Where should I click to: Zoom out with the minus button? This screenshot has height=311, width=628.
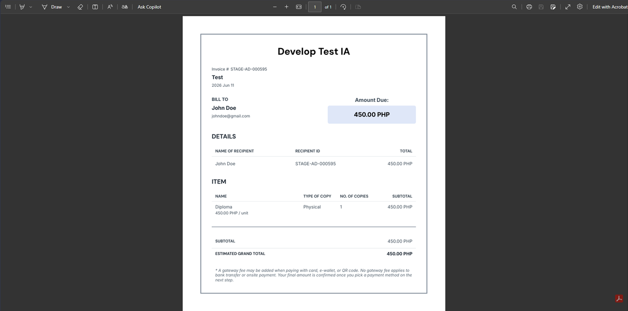[x=275, y=7]
